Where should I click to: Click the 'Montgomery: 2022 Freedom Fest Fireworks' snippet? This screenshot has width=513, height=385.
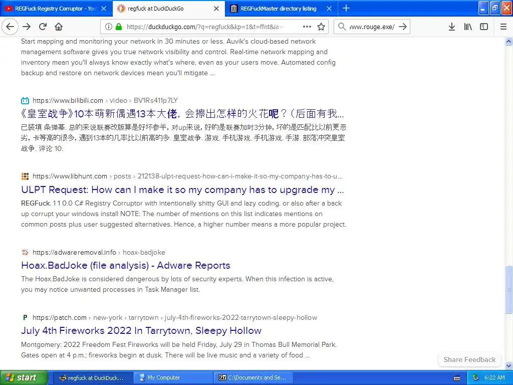179,349
